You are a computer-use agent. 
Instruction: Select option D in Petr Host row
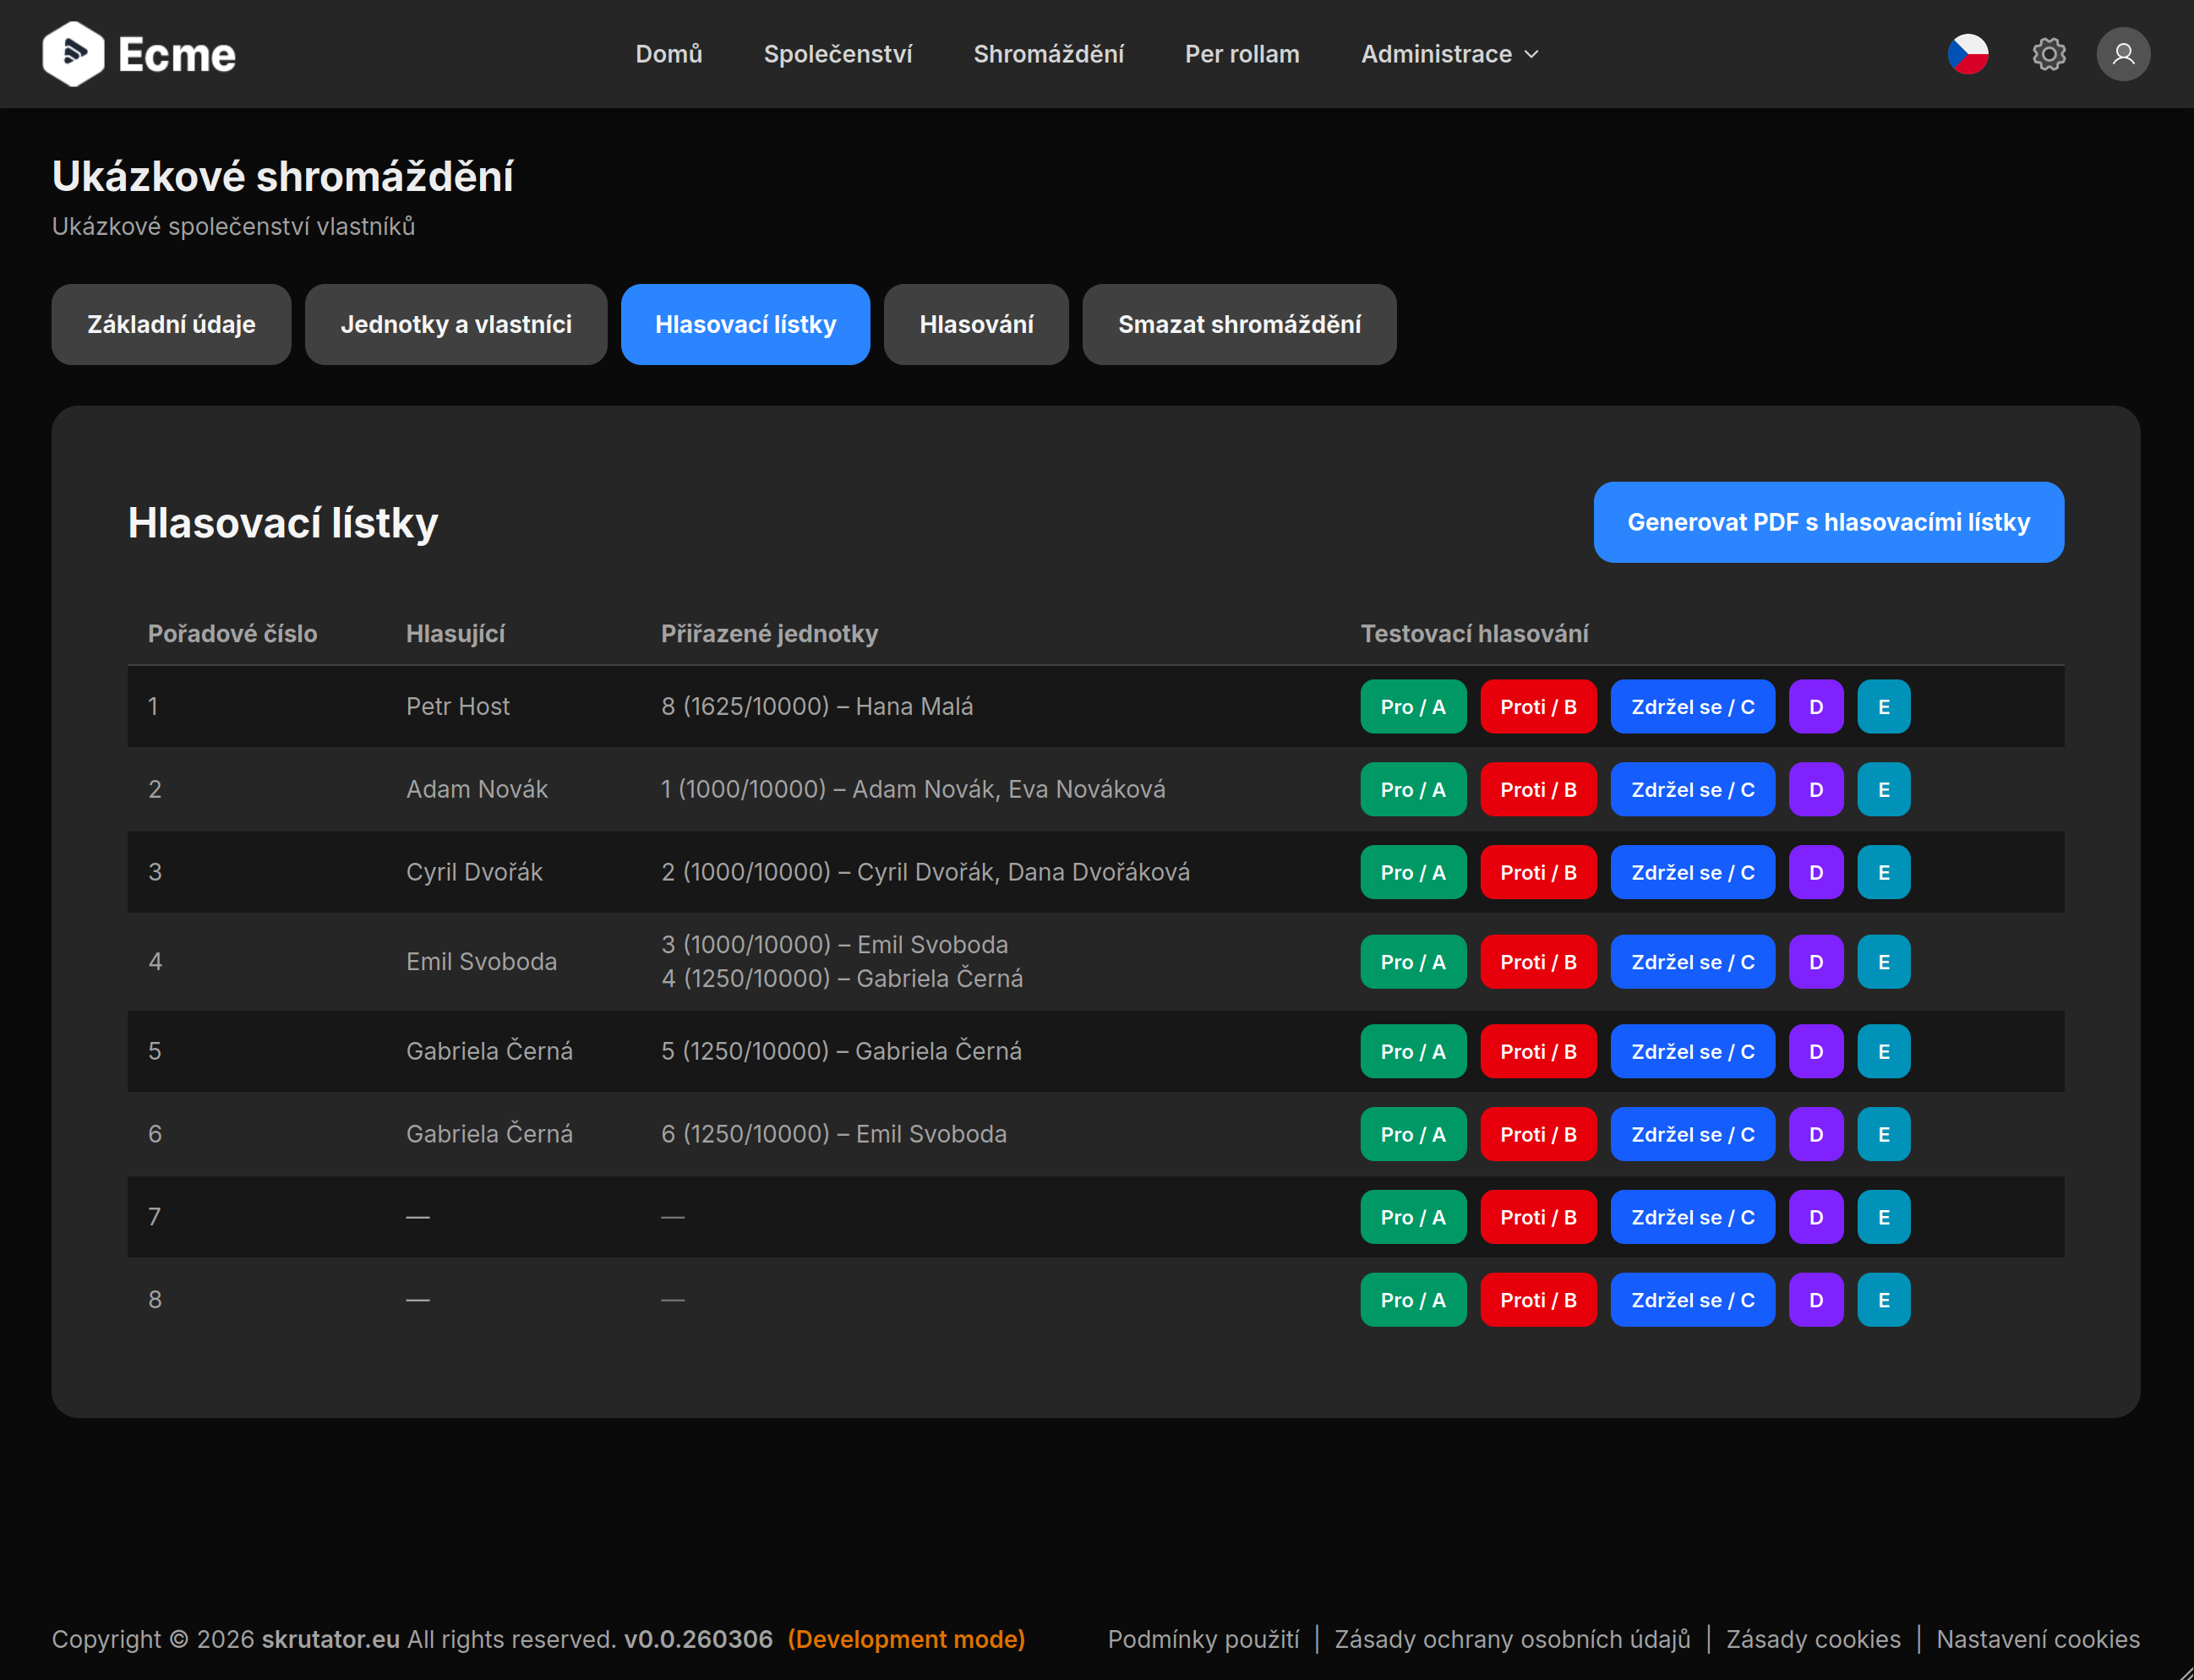[x=1816, y=707]
